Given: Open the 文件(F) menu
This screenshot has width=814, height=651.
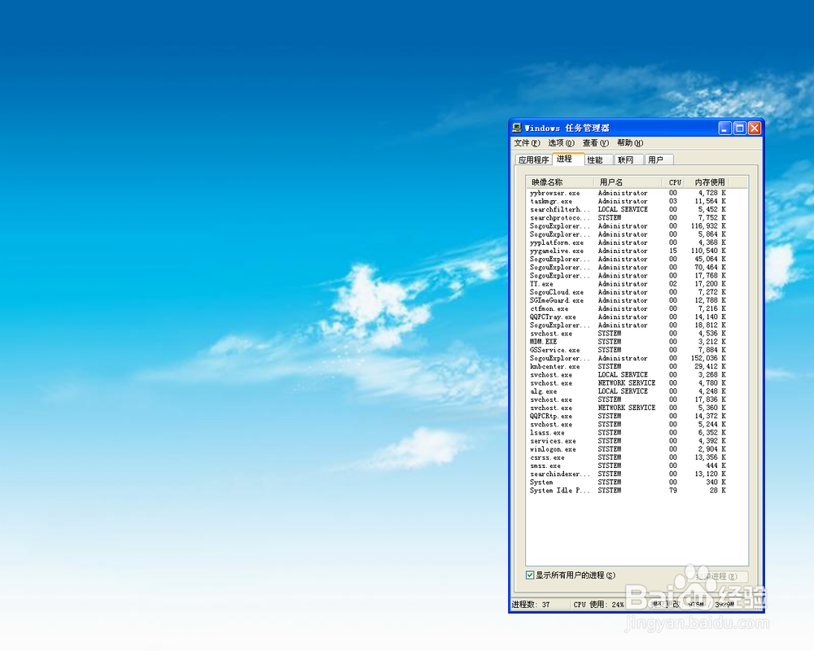Looking at the screenshot, I should coord(527,142).
